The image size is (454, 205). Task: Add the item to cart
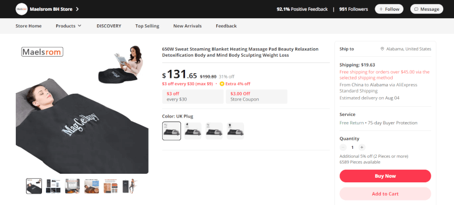pyautogui.click(x=385, y=194)
